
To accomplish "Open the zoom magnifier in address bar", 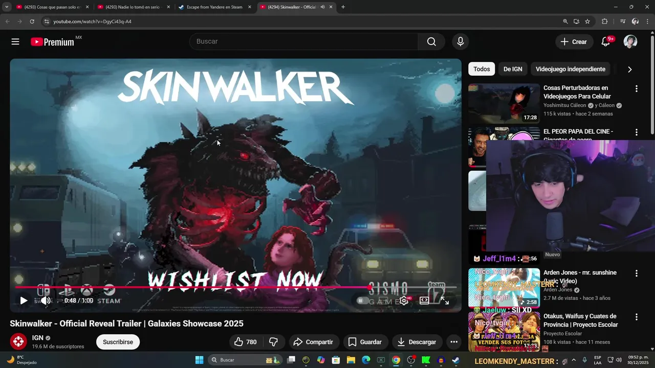I will point(565,21).
